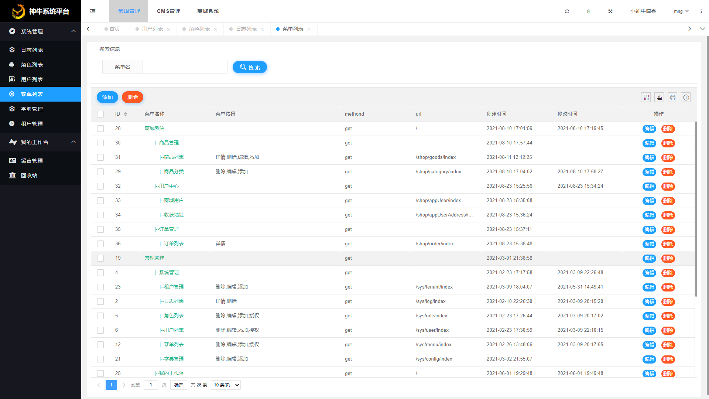The height and width of the screenshot is (399, 709).
Task: Open the mhg user account dropdown
Action: (x=681, y=11)
